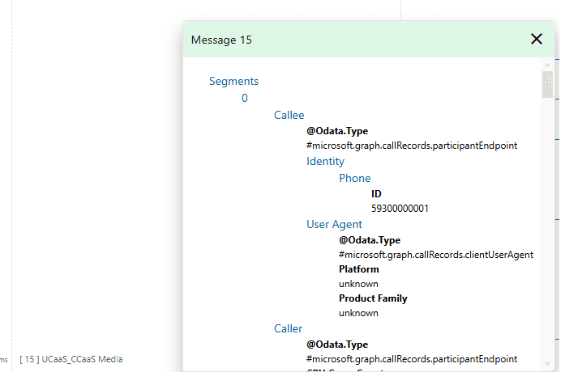Close the Message 15 panel
Screen dimensions: 565x372
pyautogui.click(x=536, y=39)
